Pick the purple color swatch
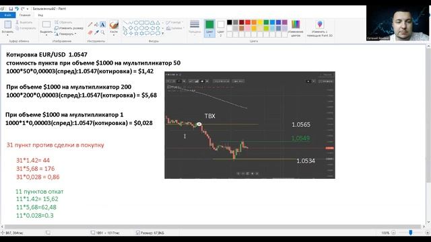This screenshot has height=242, width=431. (284, 22)
